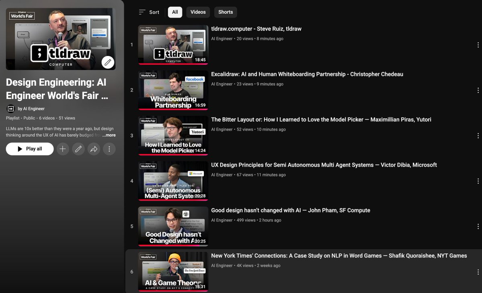The image size is (482, 293).
Task: Click the add videos plus icon
Action: [x=63, y=149]
